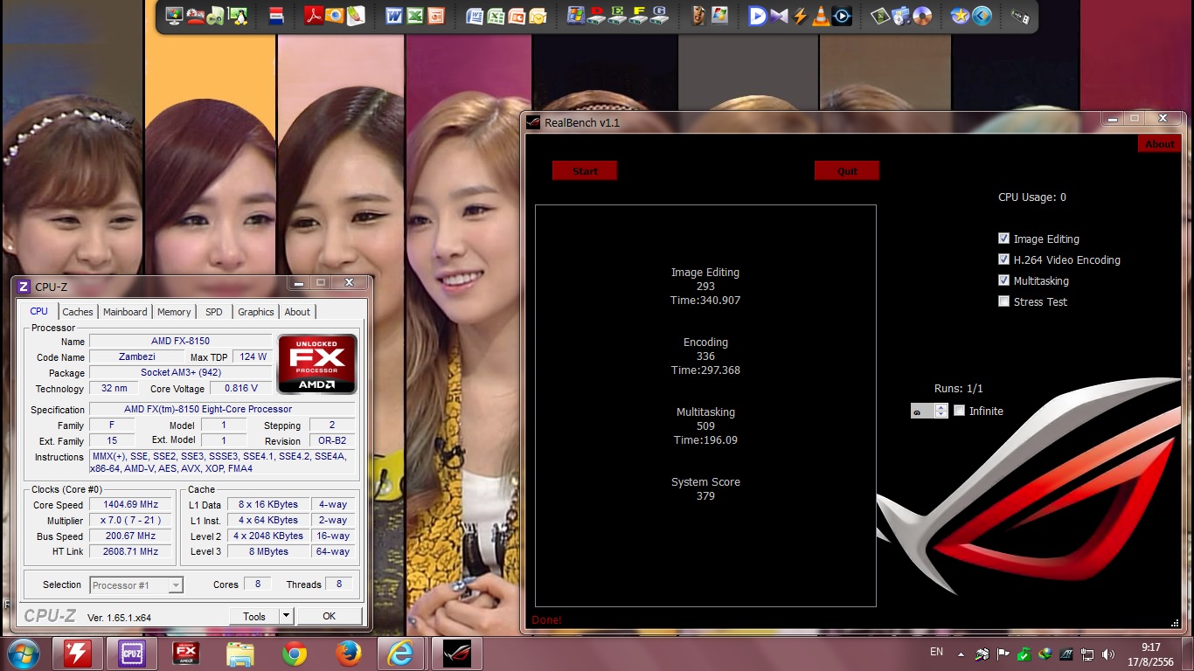
Task: Open the network tray icon
Action: coord(1088,654)
